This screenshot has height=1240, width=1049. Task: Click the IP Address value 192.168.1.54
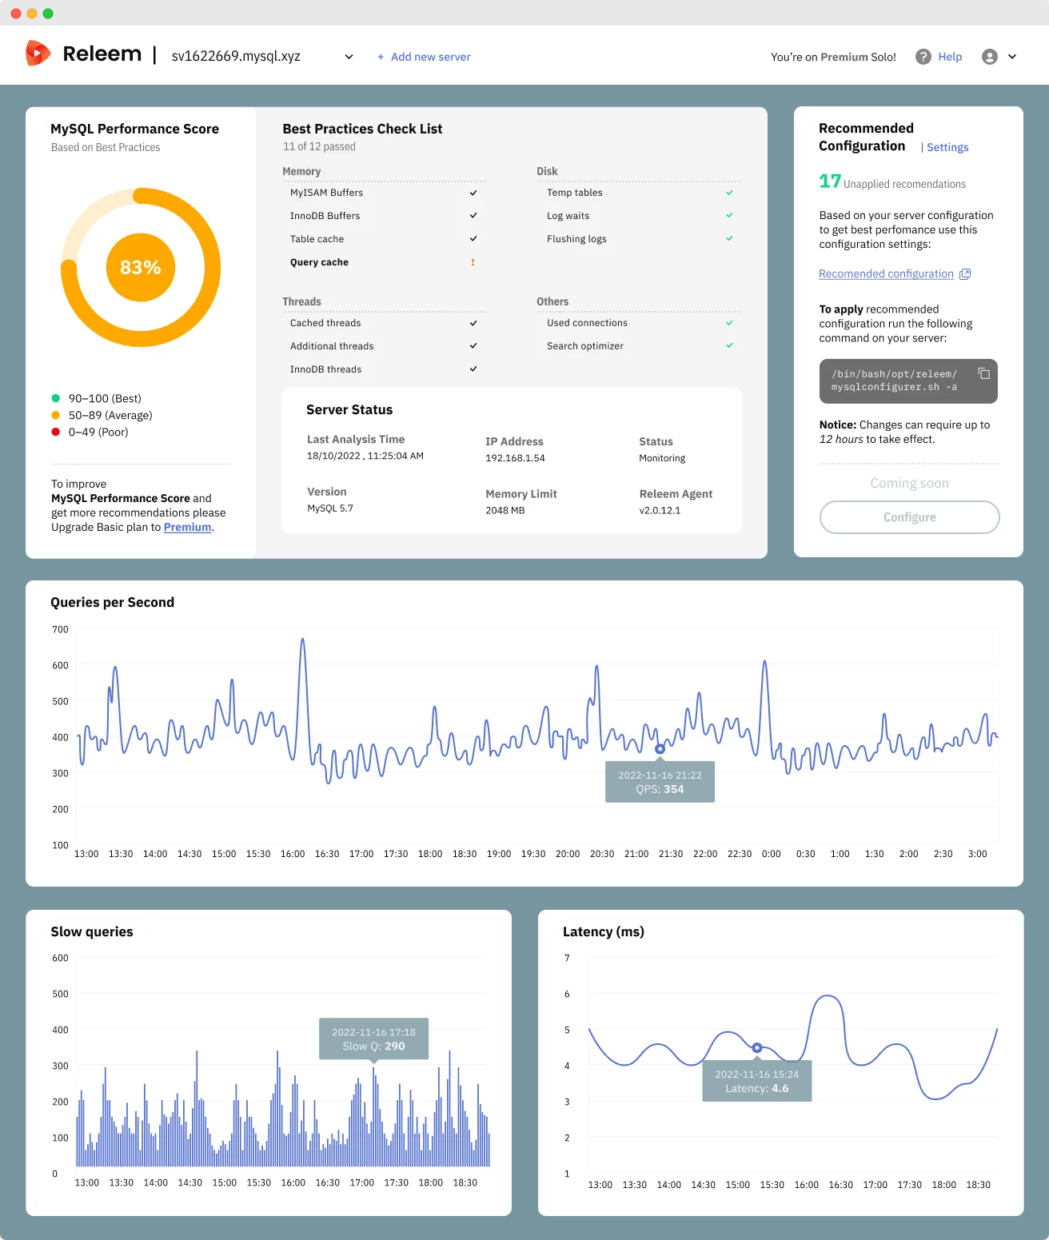click(515, 458)
